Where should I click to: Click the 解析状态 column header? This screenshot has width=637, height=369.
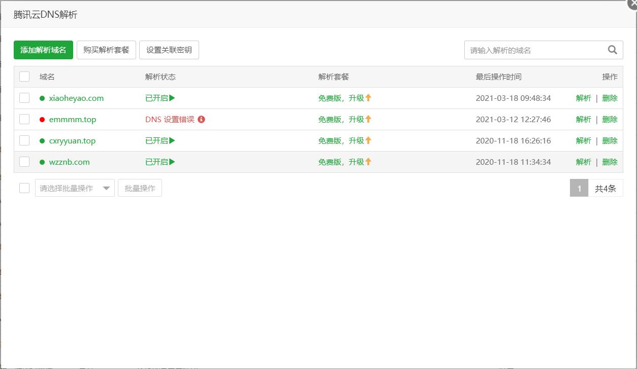pos(161,77)
